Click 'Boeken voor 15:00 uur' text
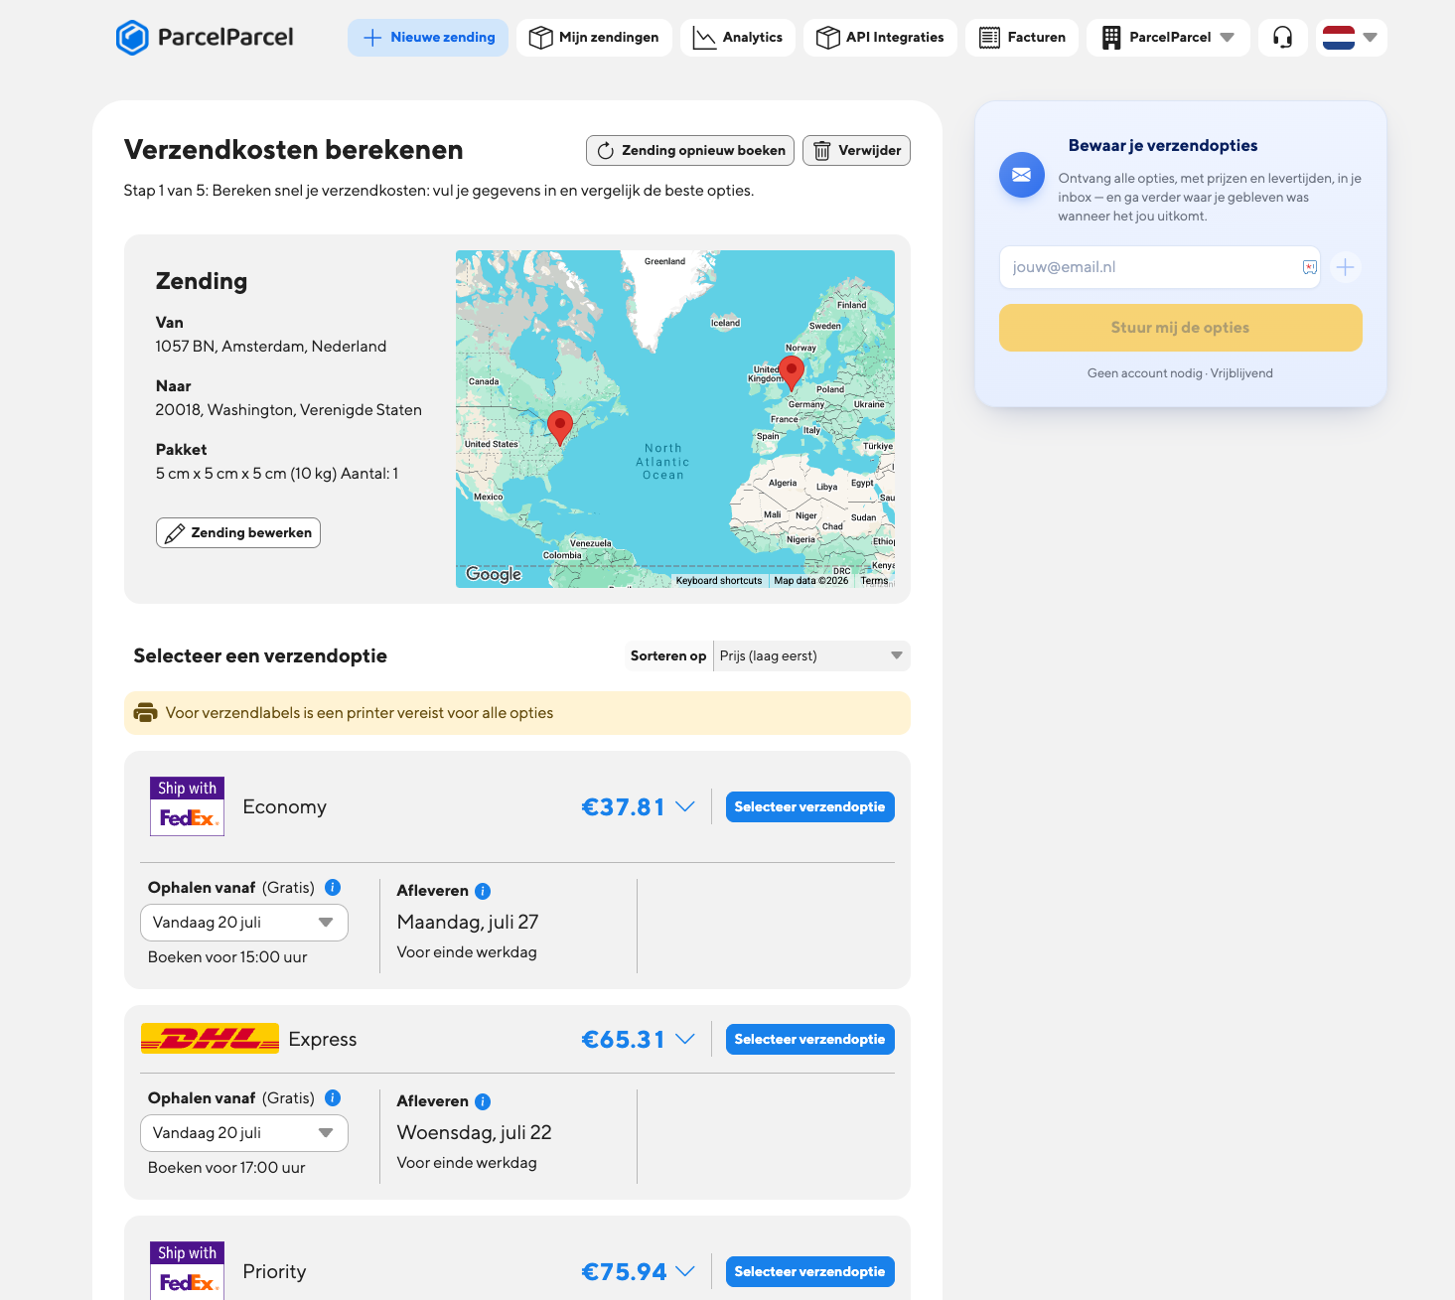 point(227,957)
